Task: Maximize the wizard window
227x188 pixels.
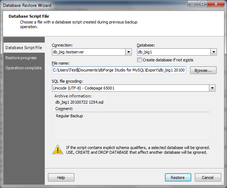Action: (x=202, y=4)
